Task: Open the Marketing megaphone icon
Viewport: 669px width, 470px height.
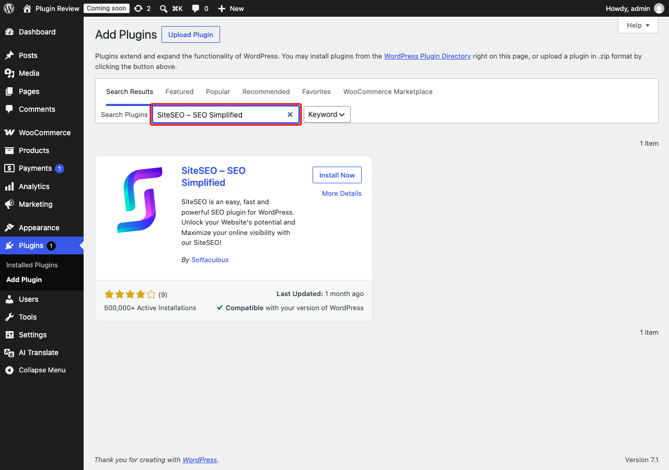Action: click(9, 204)
